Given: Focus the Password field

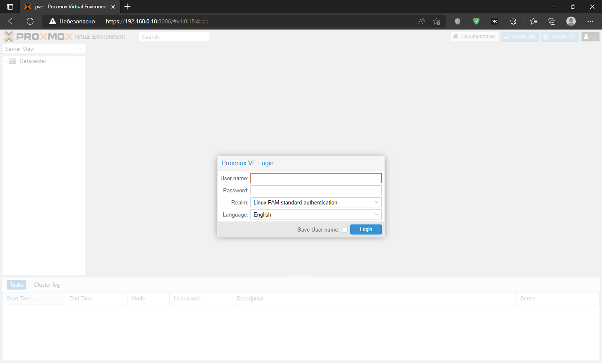Looking at the screenshot, I should (x=316, y=190).
